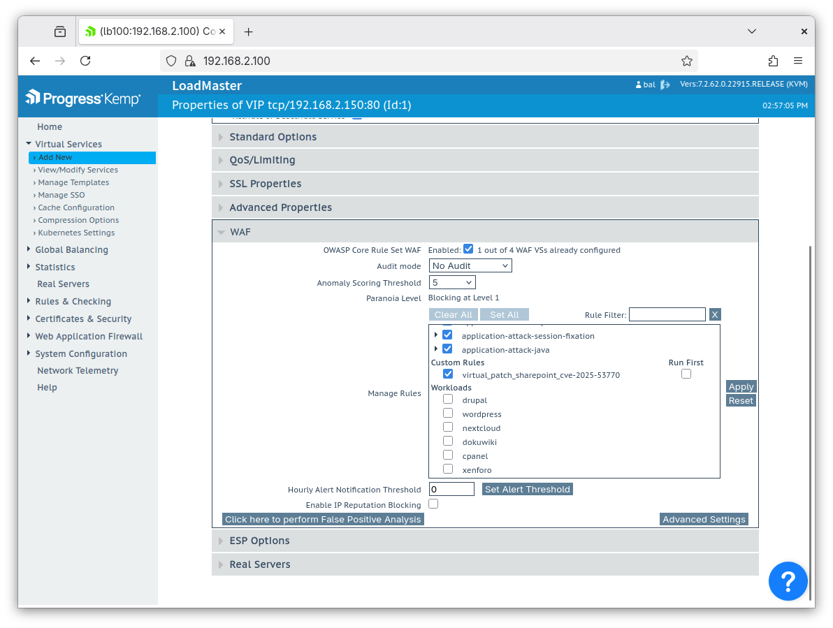833x628 pixels.
Task: Open Network Telemetry page
Action: coord(78,370)
